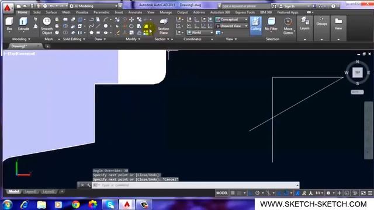Image resolution: width=374 pixels, height=210 pixels.
Task: Switch to the Layout1 tab
Action: [30, 191]
